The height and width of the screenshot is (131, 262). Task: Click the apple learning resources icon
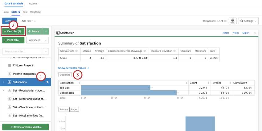pos(232,21)
